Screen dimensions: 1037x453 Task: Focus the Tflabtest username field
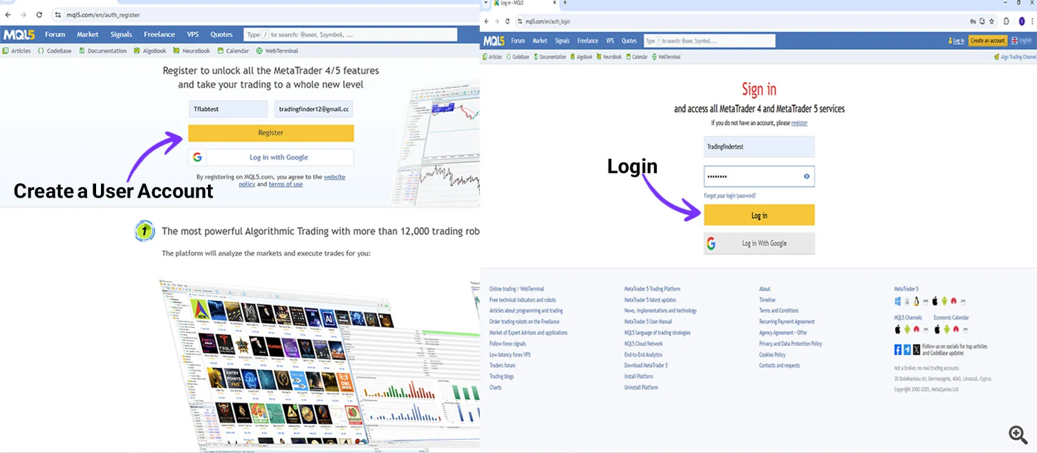(228, 109)
